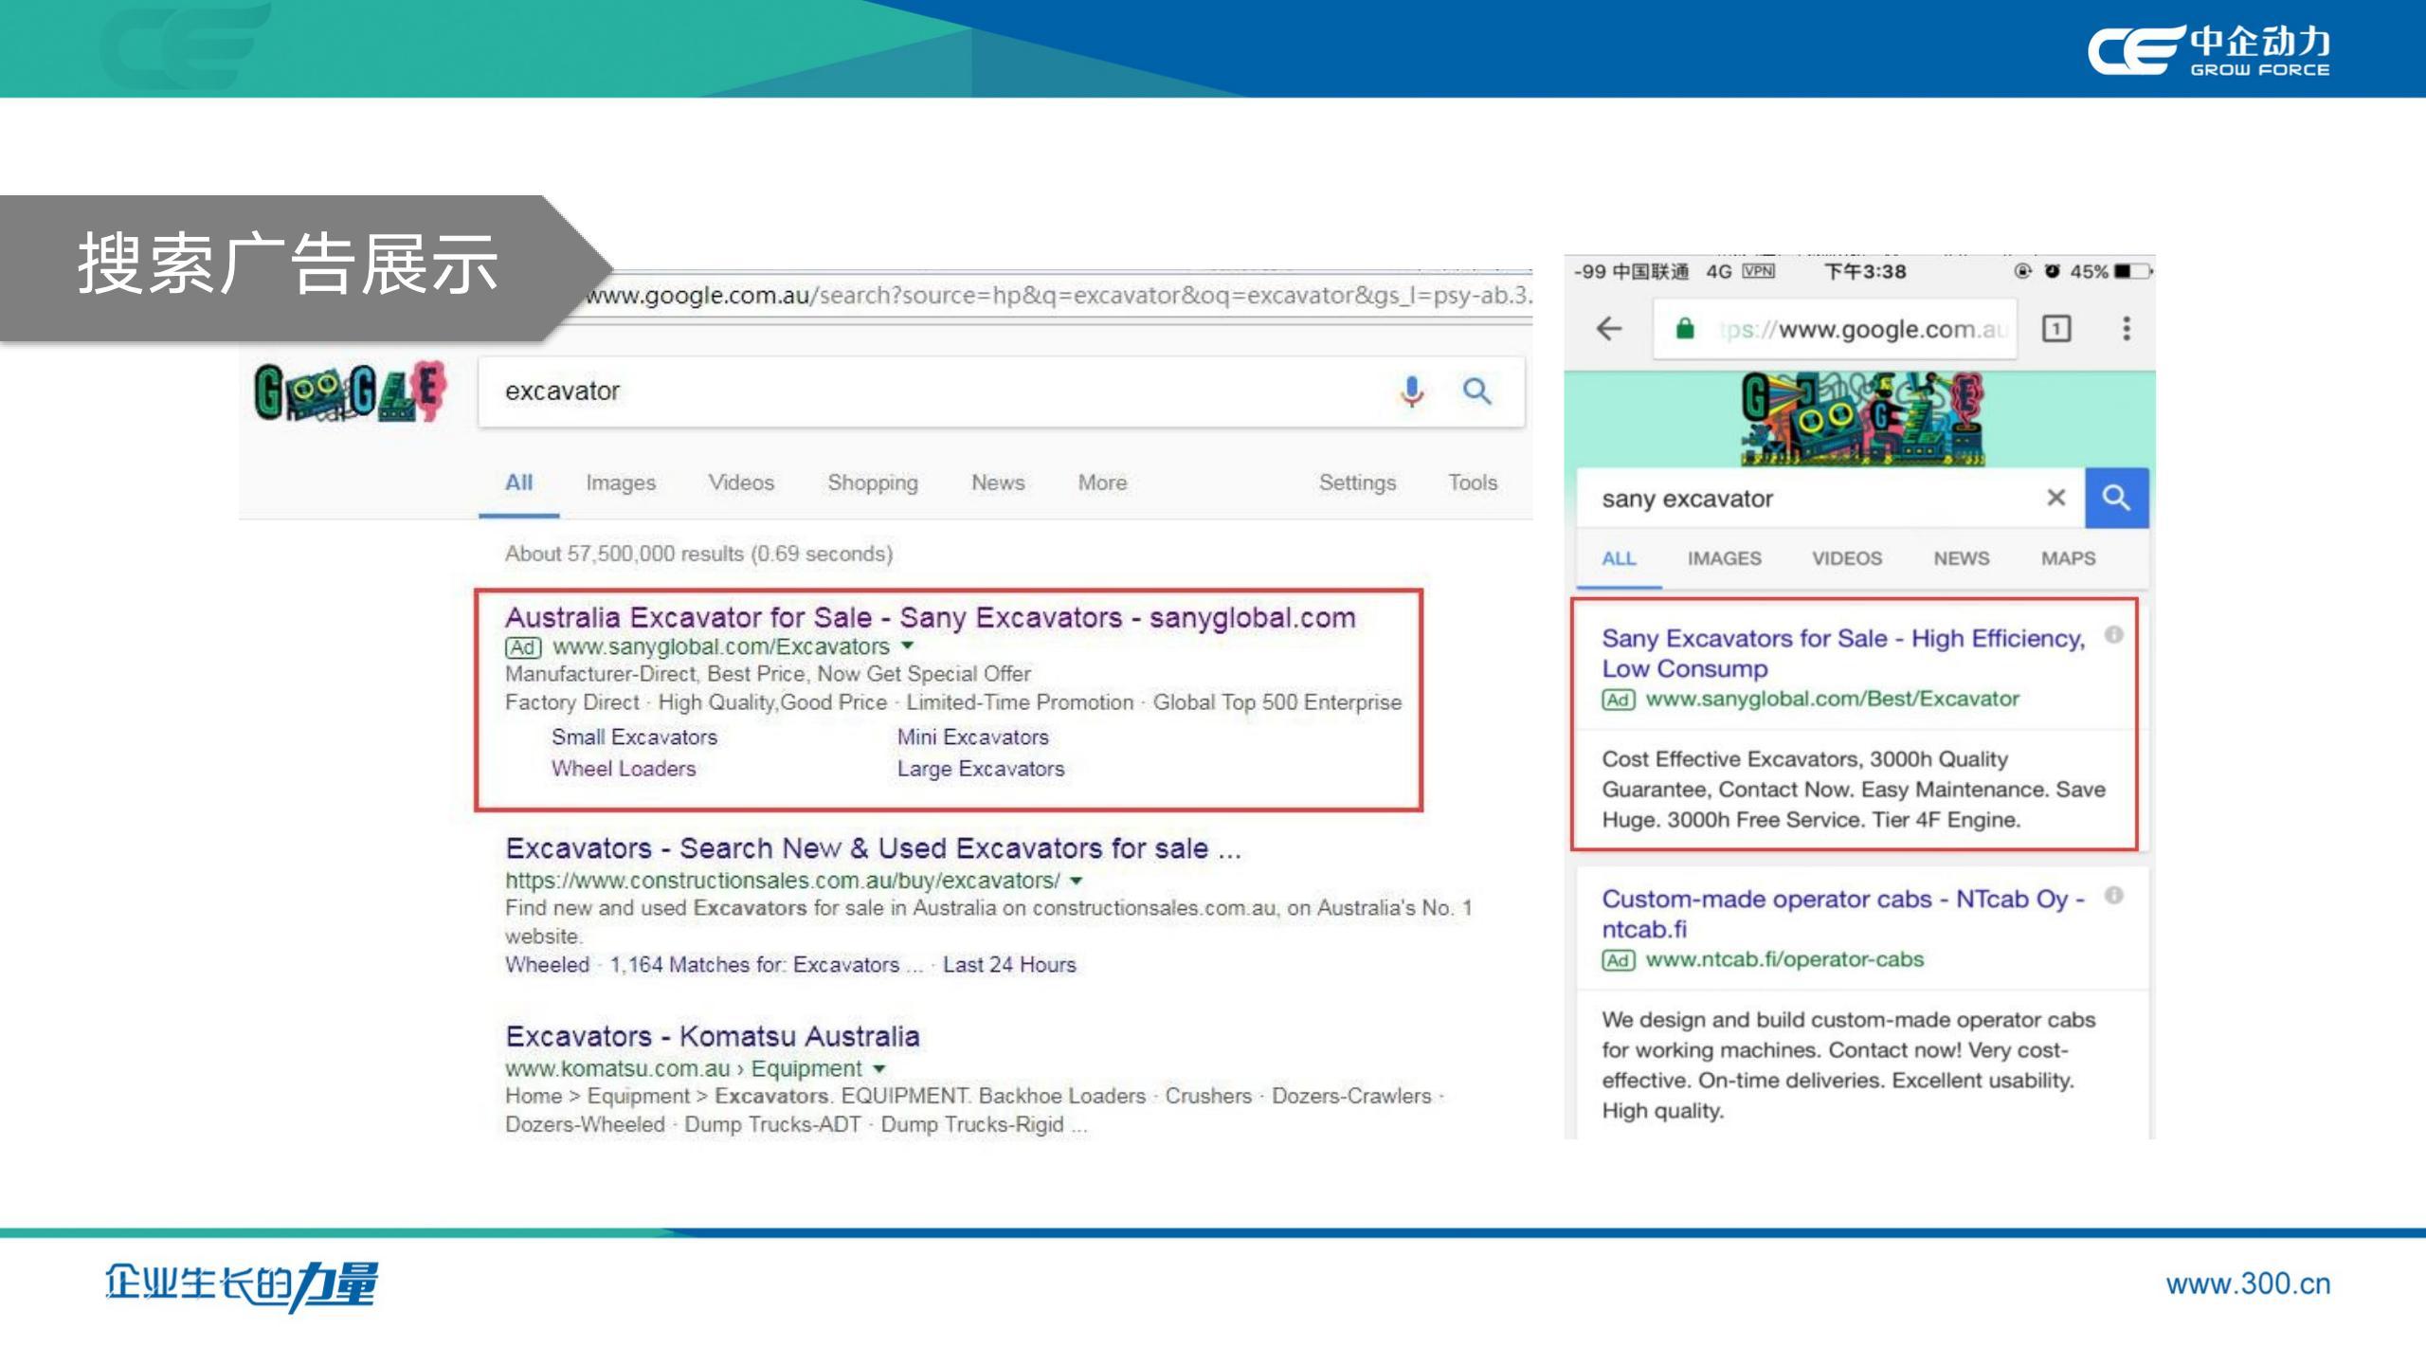Click the www.ntcab.fi/operator-cabs URL

pyautogui.click(x=1784, y=959)
